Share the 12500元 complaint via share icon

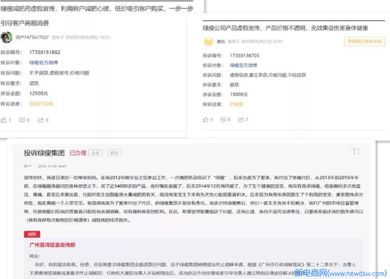pos(41,120)
